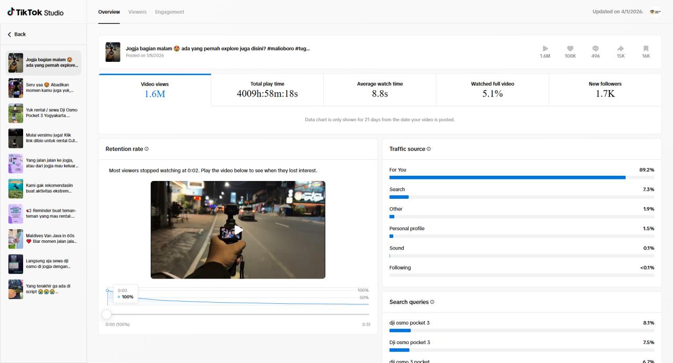This screenshot has height=363, width=673.
Task: Go back using the Back arrow
Action: coord(16,34)
